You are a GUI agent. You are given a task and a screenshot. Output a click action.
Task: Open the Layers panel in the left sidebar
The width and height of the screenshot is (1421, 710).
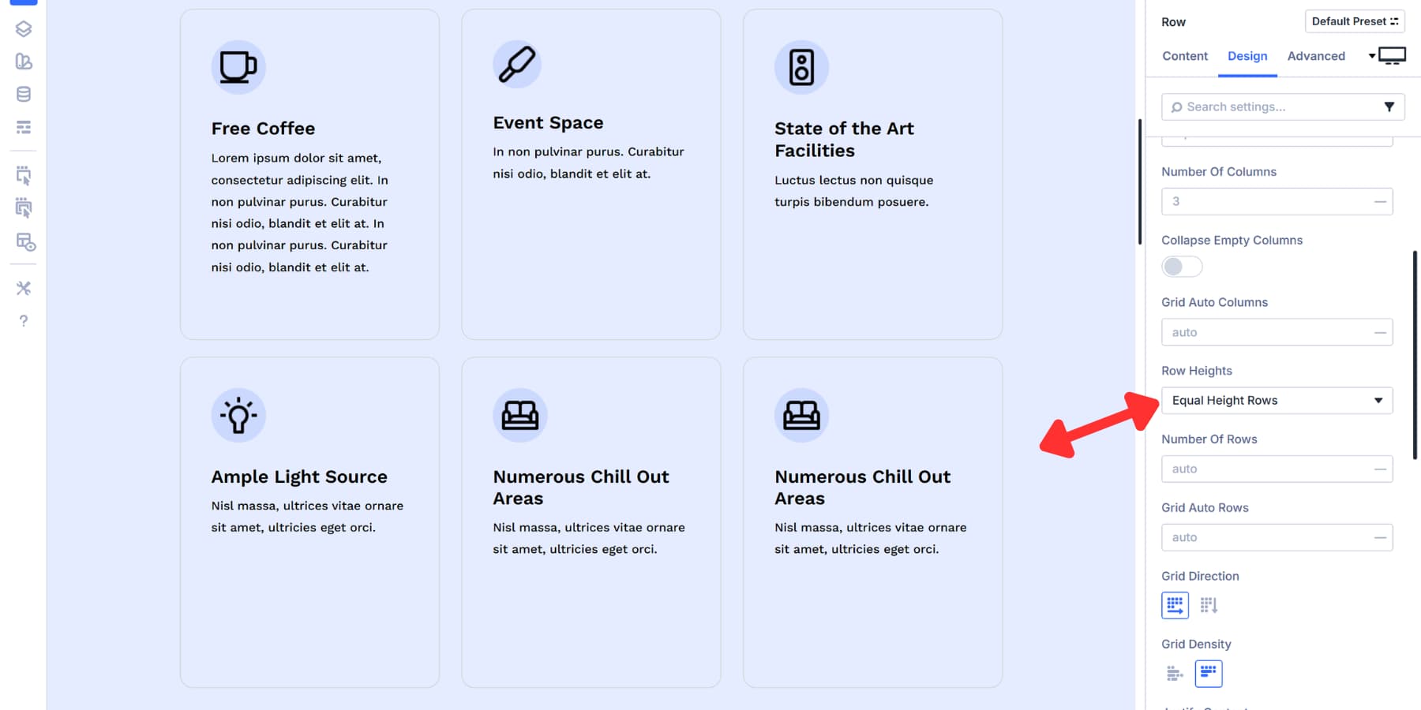23,30
